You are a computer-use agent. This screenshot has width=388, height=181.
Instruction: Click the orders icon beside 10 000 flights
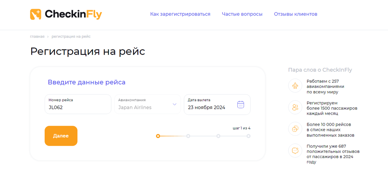coord(295,129)
